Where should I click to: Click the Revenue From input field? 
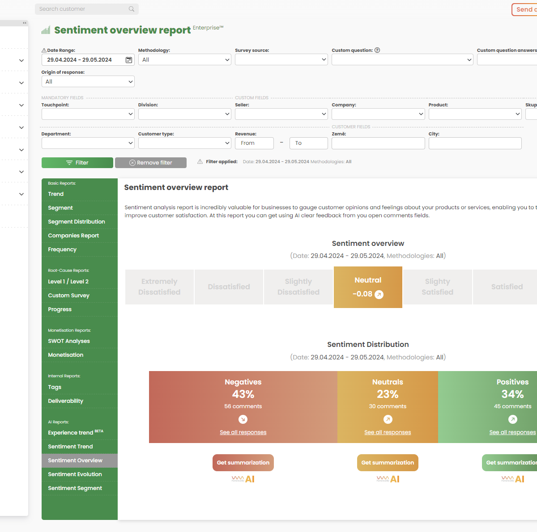click(x=254, y=143)
